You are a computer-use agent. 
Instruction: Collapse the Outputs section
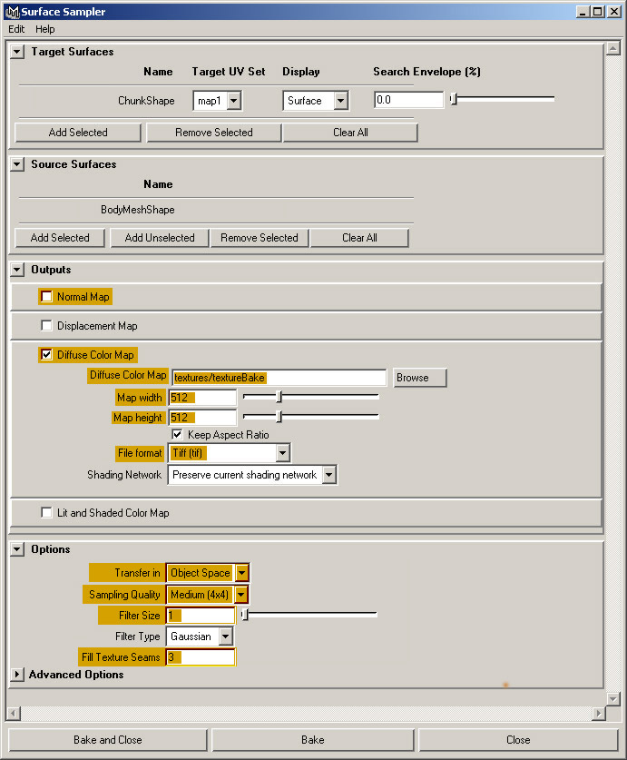(x=17, y=270)
